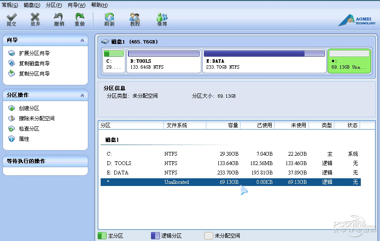Click the green 主分区 legend color swatch

pyautogui.click(x=102, y=236)
